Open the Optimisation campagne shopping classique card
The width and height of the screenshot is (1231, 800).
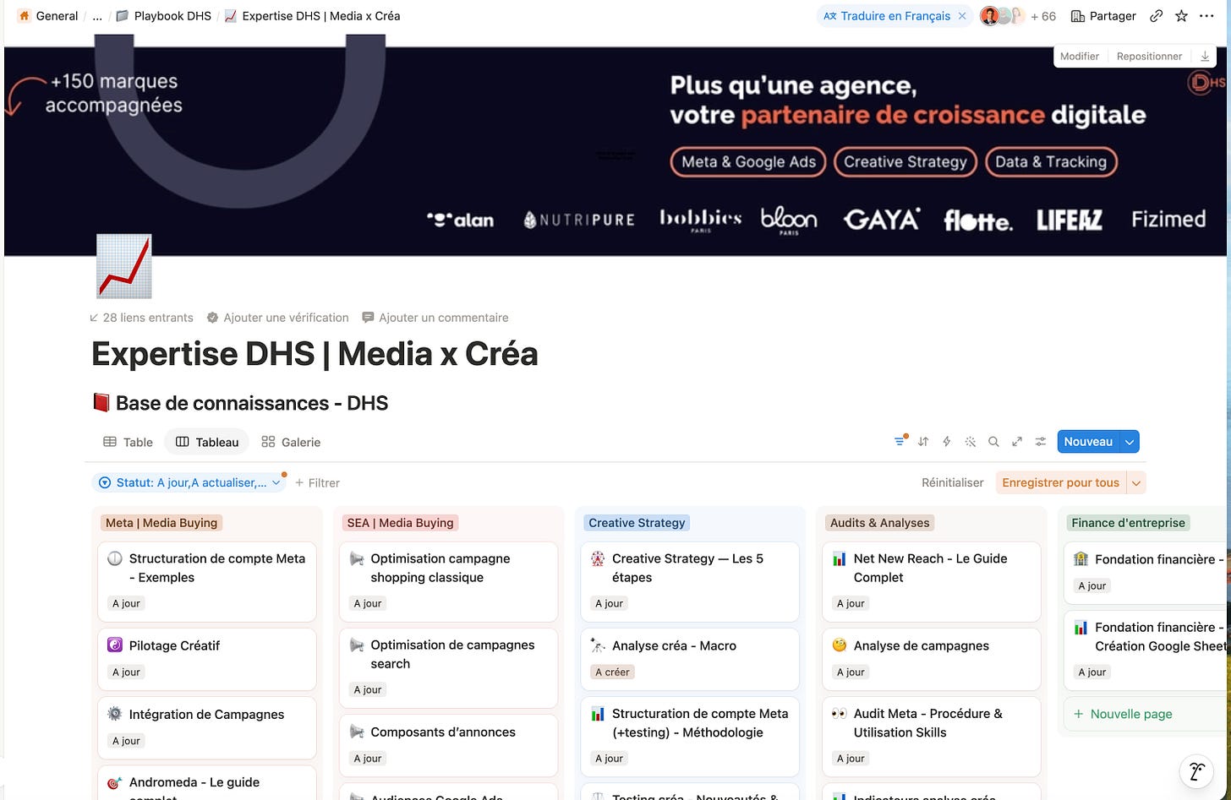pos(449,581)
